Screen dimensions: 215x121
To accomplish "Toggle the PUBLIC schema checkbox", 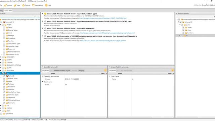I will coord(3,25).
